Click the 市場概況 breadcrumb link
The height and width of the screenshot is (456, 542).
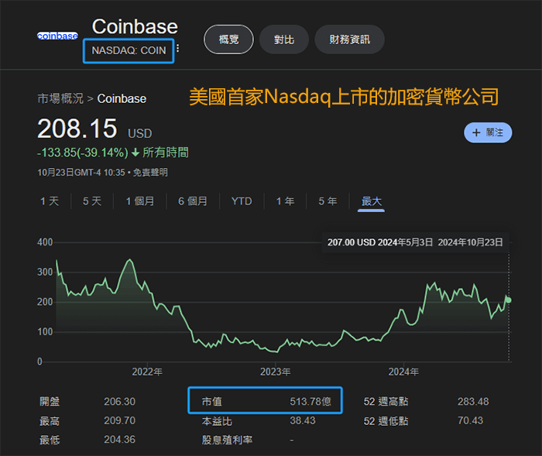point(60,98)
